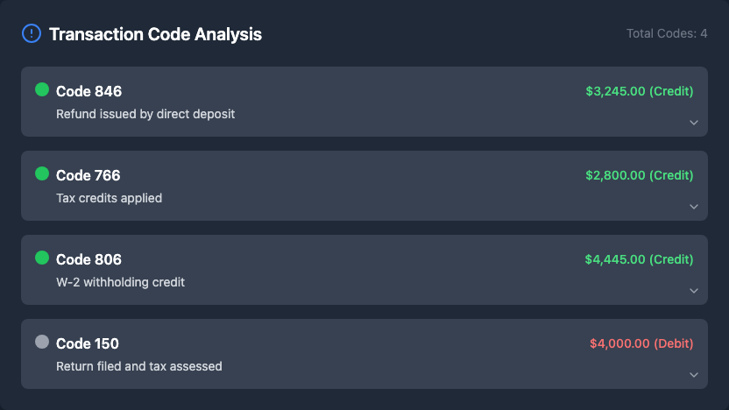This screenshot has height=410, width=729.
Task: Click the $4,000.00 (Debit) amount
Action: tap(641, 343)
